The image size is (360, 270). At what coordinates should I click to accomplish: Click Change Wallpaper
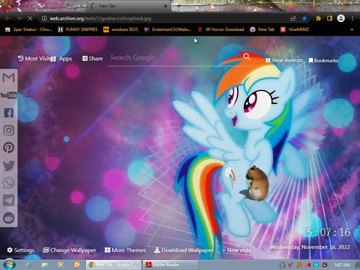pos(70,250)
